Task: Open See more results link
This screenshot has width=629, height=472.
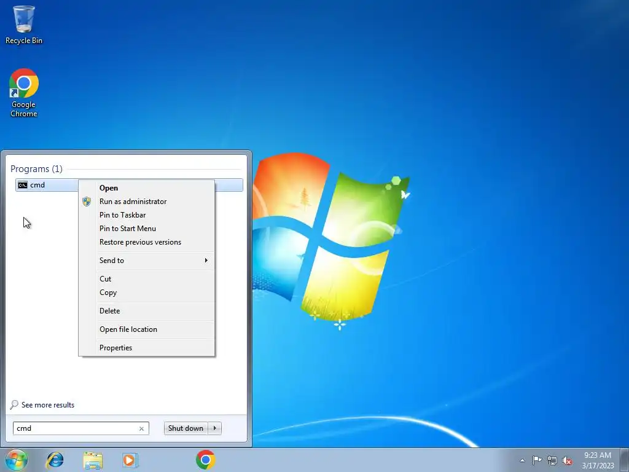Action: (x=48, y=405)
